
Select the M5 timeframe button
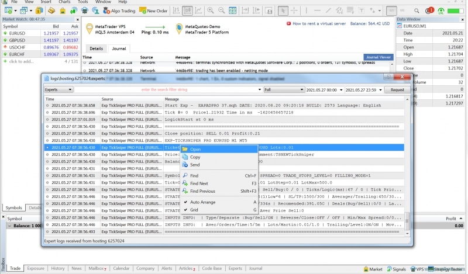(x=402, y=11)
